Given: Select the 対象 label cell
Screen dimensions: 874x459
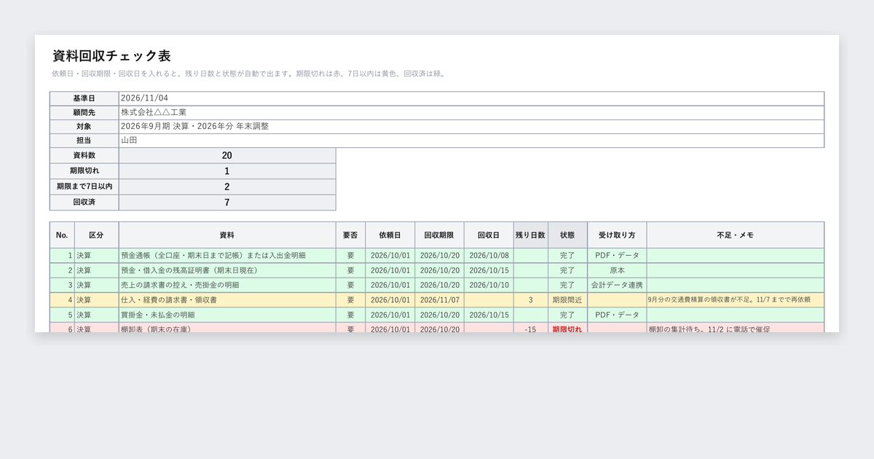Looking at the screenshot, I should coord(84,126).
